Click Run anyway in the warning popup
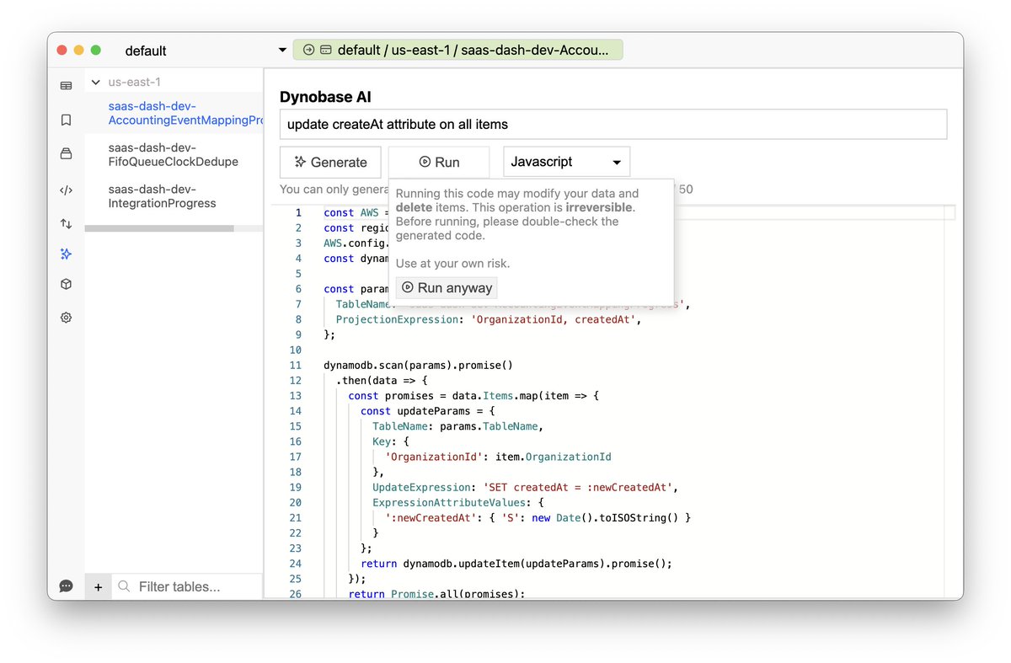This screenshot has width=1011, height=663. (447, 287)
